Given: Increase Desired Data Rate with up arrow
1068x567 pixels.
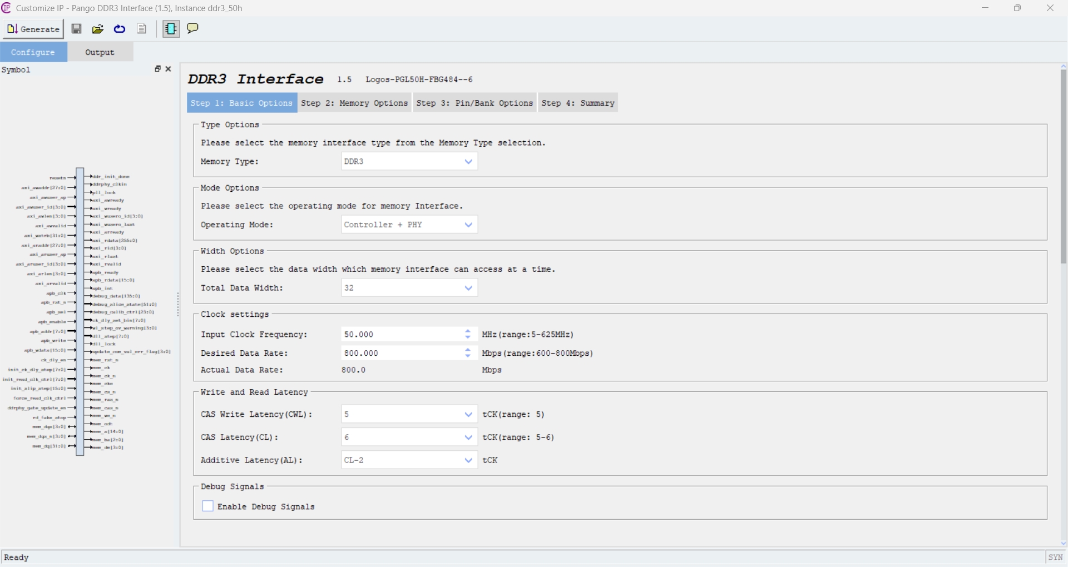Looking at the screenshot, I should [468, 350].
